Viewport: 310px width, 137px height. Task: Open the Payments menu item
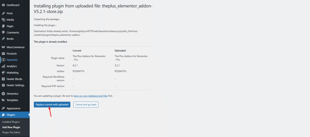[x=12, y=60]
